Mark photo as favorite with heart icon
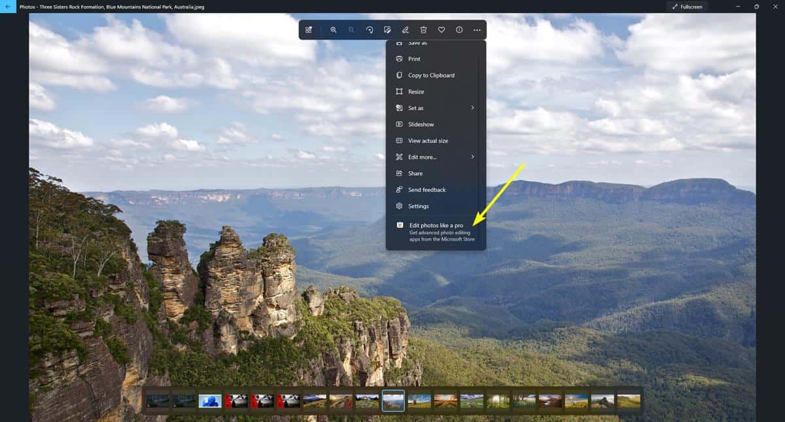785x422 pixels. tap(442, 30)
